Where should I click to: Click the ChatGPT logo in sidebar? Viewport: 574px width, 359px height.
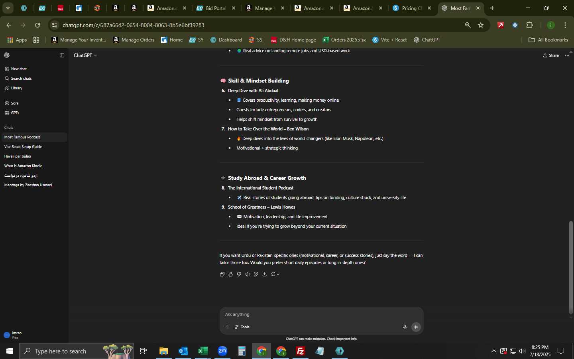click(x=7, y=55)
